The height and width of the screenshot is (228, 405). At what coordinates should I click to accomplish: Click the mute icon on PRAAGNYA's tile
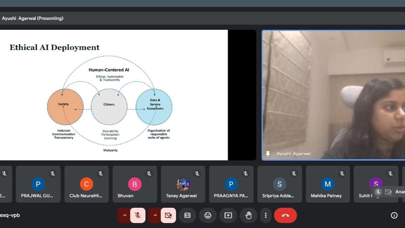[x=245, y=173]
